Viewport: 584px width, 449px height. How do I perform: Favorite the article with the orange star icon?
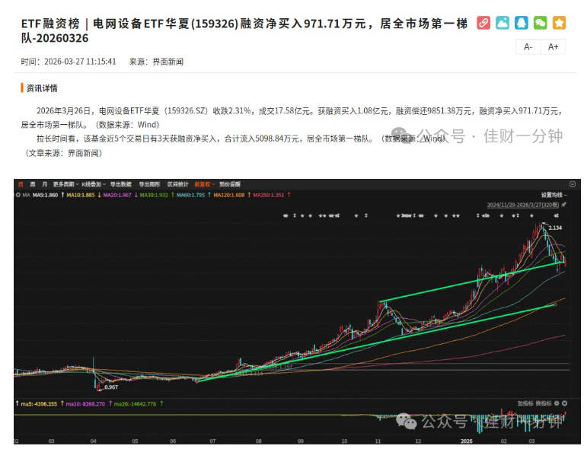click(559, 23)
